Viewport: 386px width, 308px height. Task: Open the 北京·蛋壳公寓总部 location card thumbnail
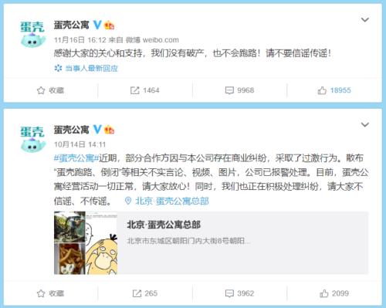86,243
